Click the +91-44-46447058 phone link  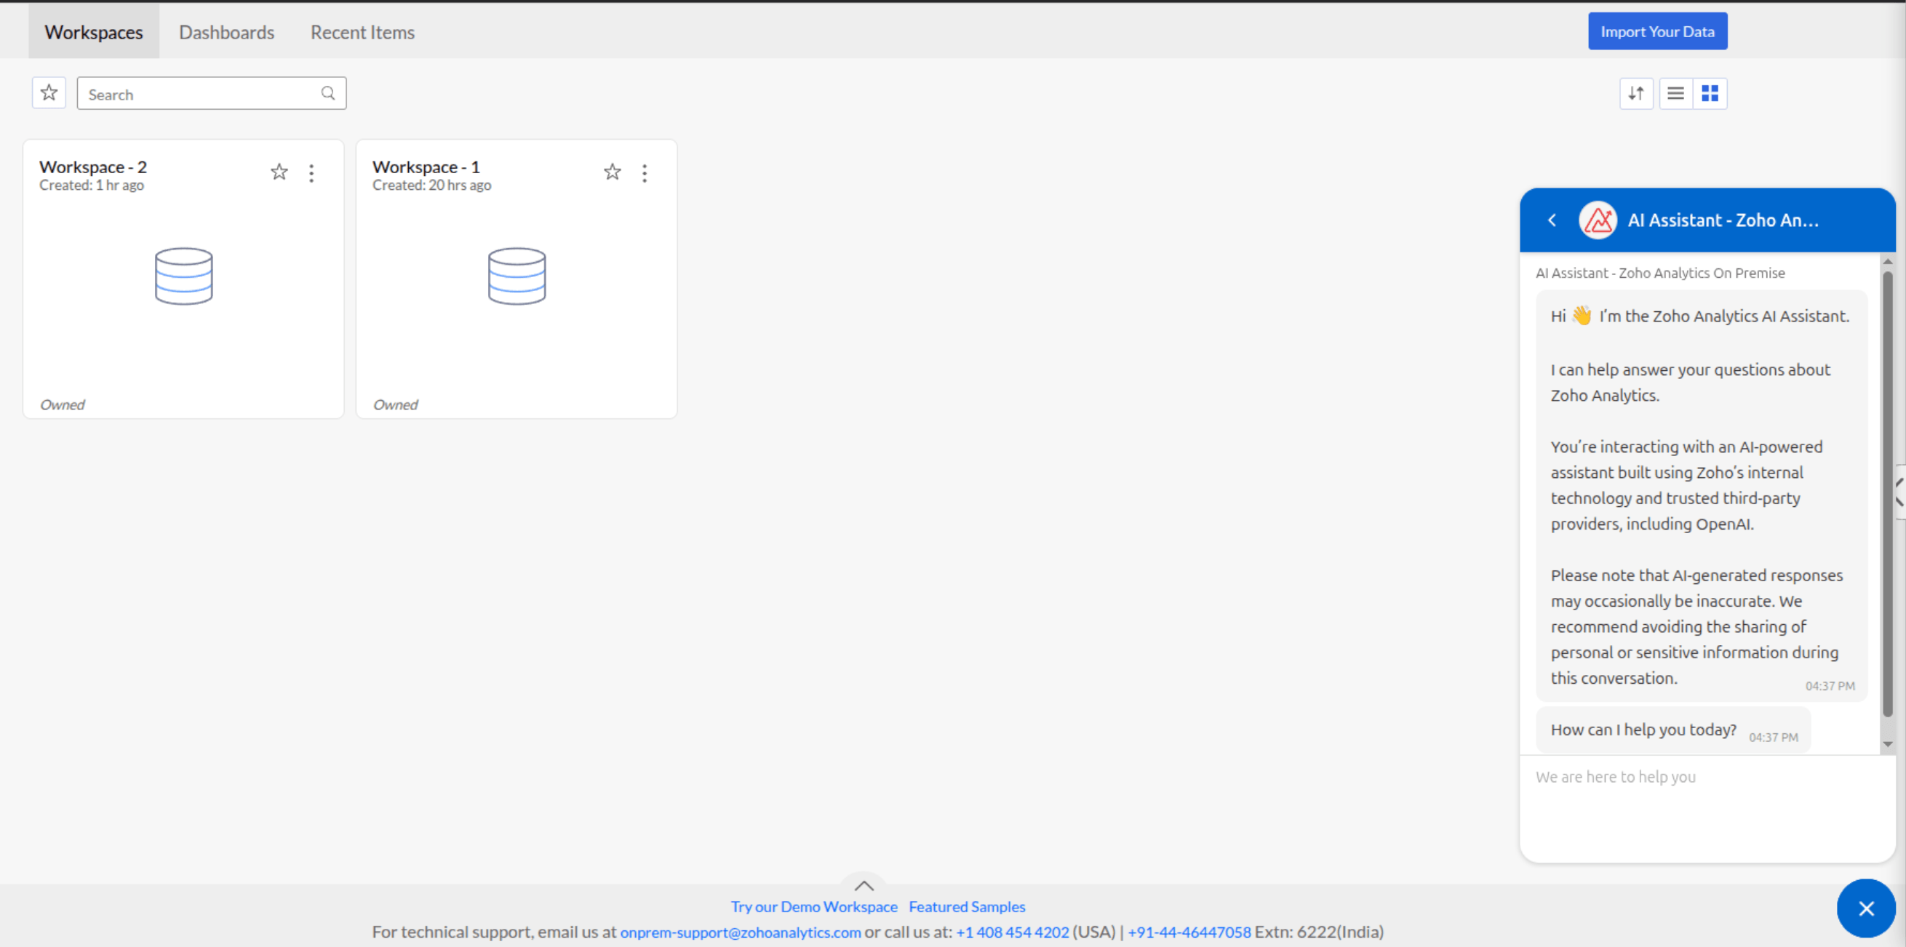[x=1189, y=932]
